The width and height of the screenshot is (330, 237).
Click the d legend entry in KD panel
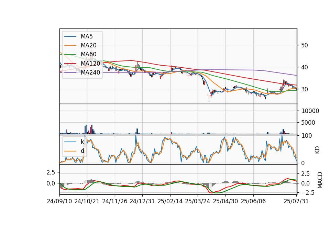coord(82,151)
